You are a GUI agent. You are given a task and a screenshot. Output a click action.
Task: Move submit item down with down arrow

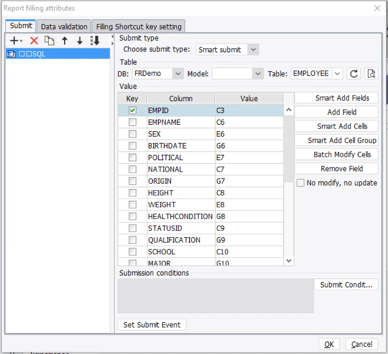coord(79,41)
